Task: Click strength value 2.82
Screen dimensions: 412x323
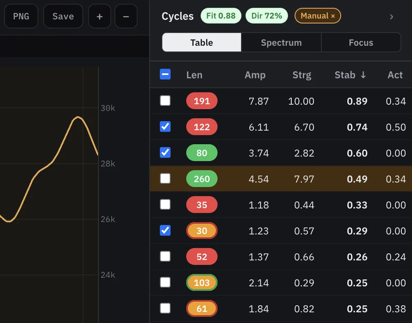Action: (x=304, y=153)
